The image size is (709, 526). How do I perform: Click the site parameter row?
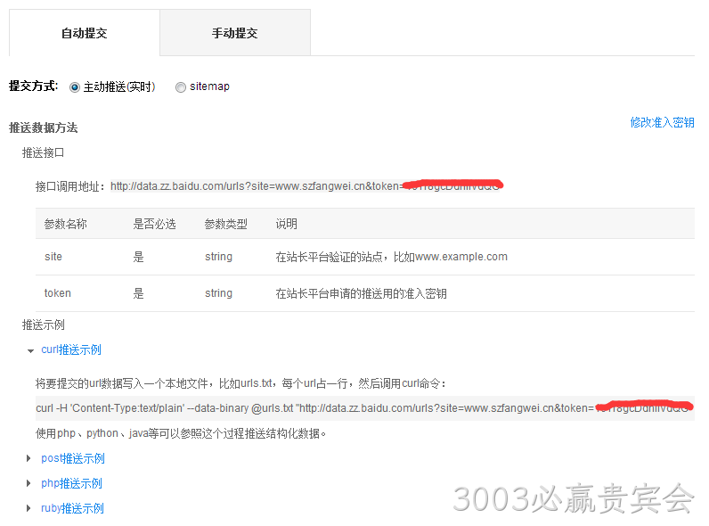click(x=365, y=257)
